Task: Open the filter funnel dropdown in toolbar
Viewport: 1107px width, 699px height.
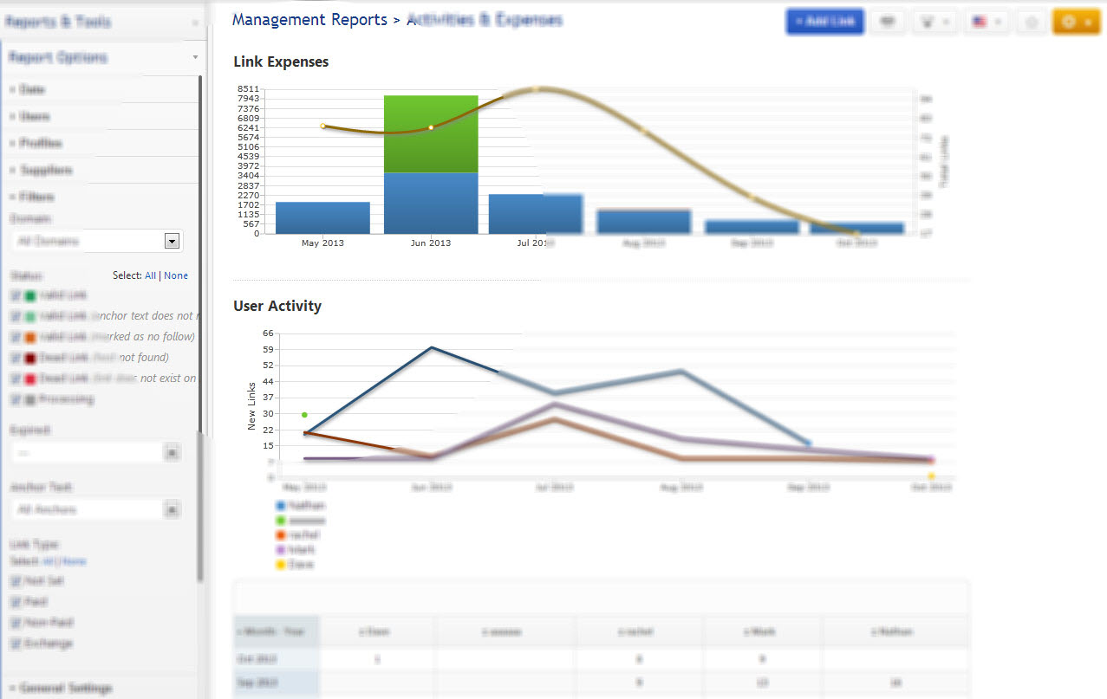Action: (936, 22)
